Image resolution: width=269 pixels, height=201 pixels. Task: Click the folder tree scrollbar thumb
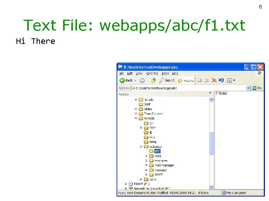[211, 143]
